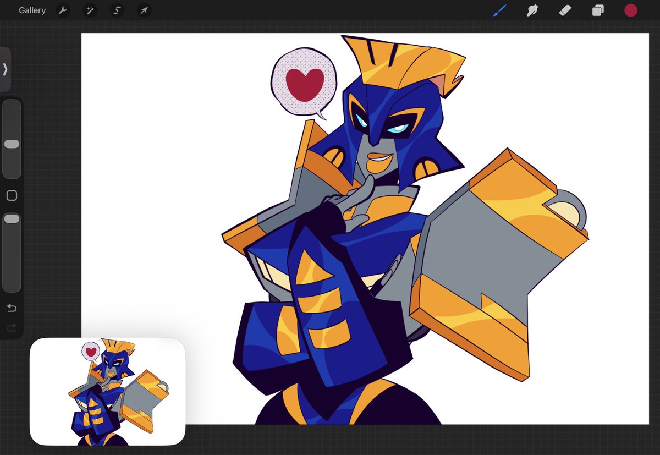Select the Transform arrow tool

pos(144,10)
